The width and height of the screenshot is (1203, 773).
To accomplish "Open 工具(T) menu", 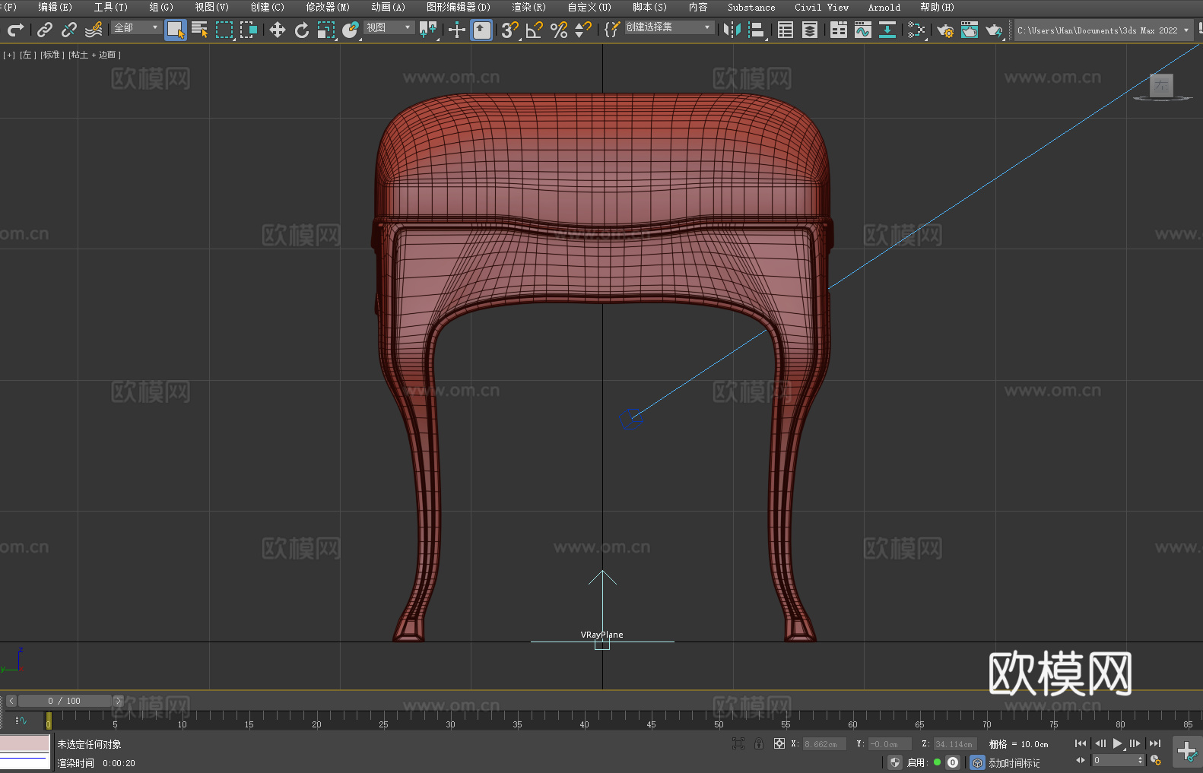I will point(110,7).
